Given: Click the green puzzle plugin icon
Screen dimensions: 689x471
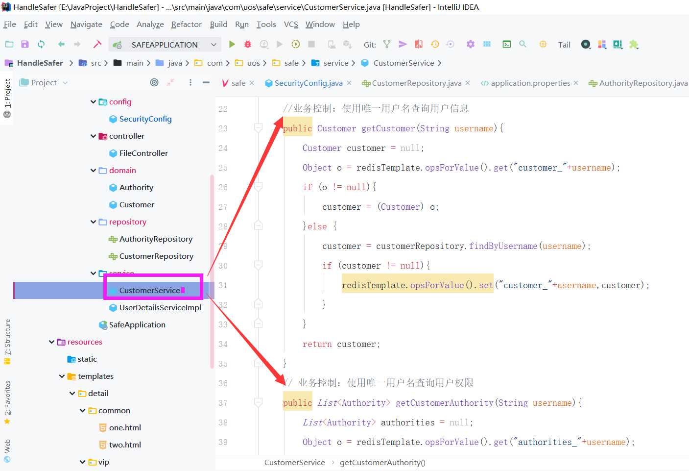Looking at the screenshot, I should pyautogui.click(x=634, y=44).
